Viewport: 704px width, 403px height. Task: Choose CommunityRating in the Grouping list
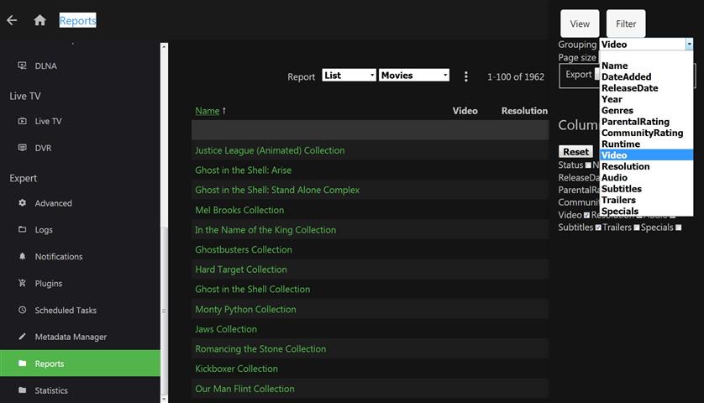coord(646,133)
